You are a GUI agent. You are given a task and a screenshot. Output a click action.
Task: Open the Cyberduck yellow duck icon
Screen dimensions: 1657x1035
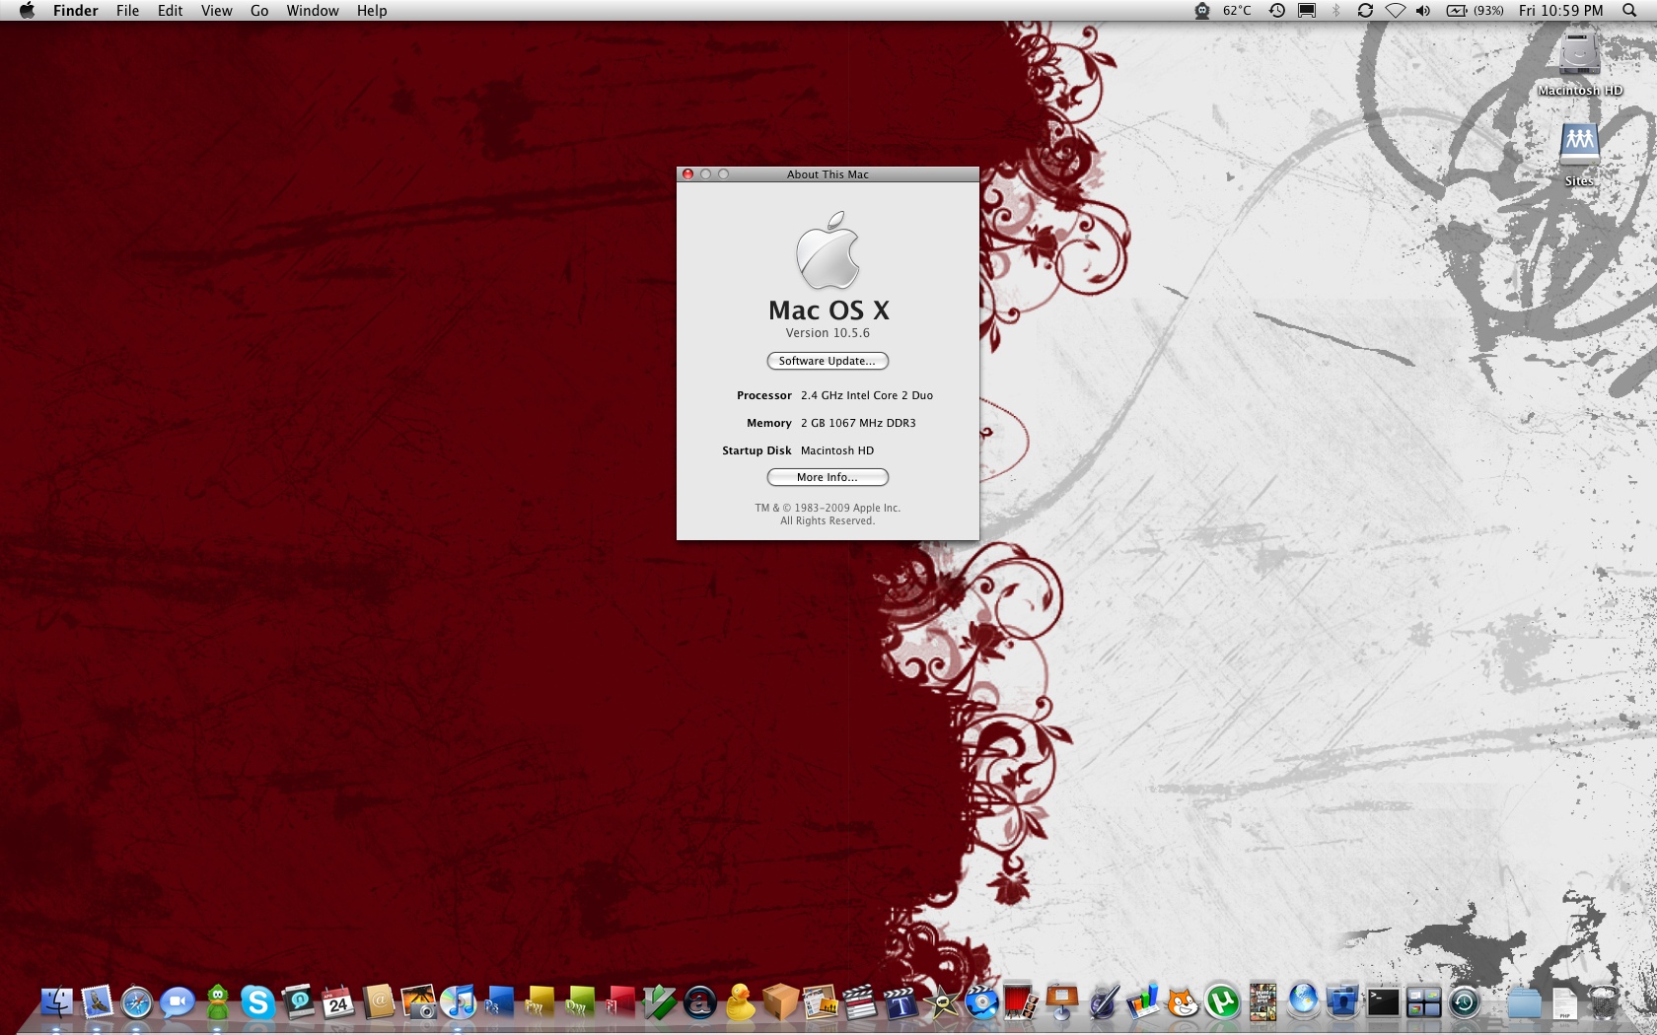(x=740, y=1002)
